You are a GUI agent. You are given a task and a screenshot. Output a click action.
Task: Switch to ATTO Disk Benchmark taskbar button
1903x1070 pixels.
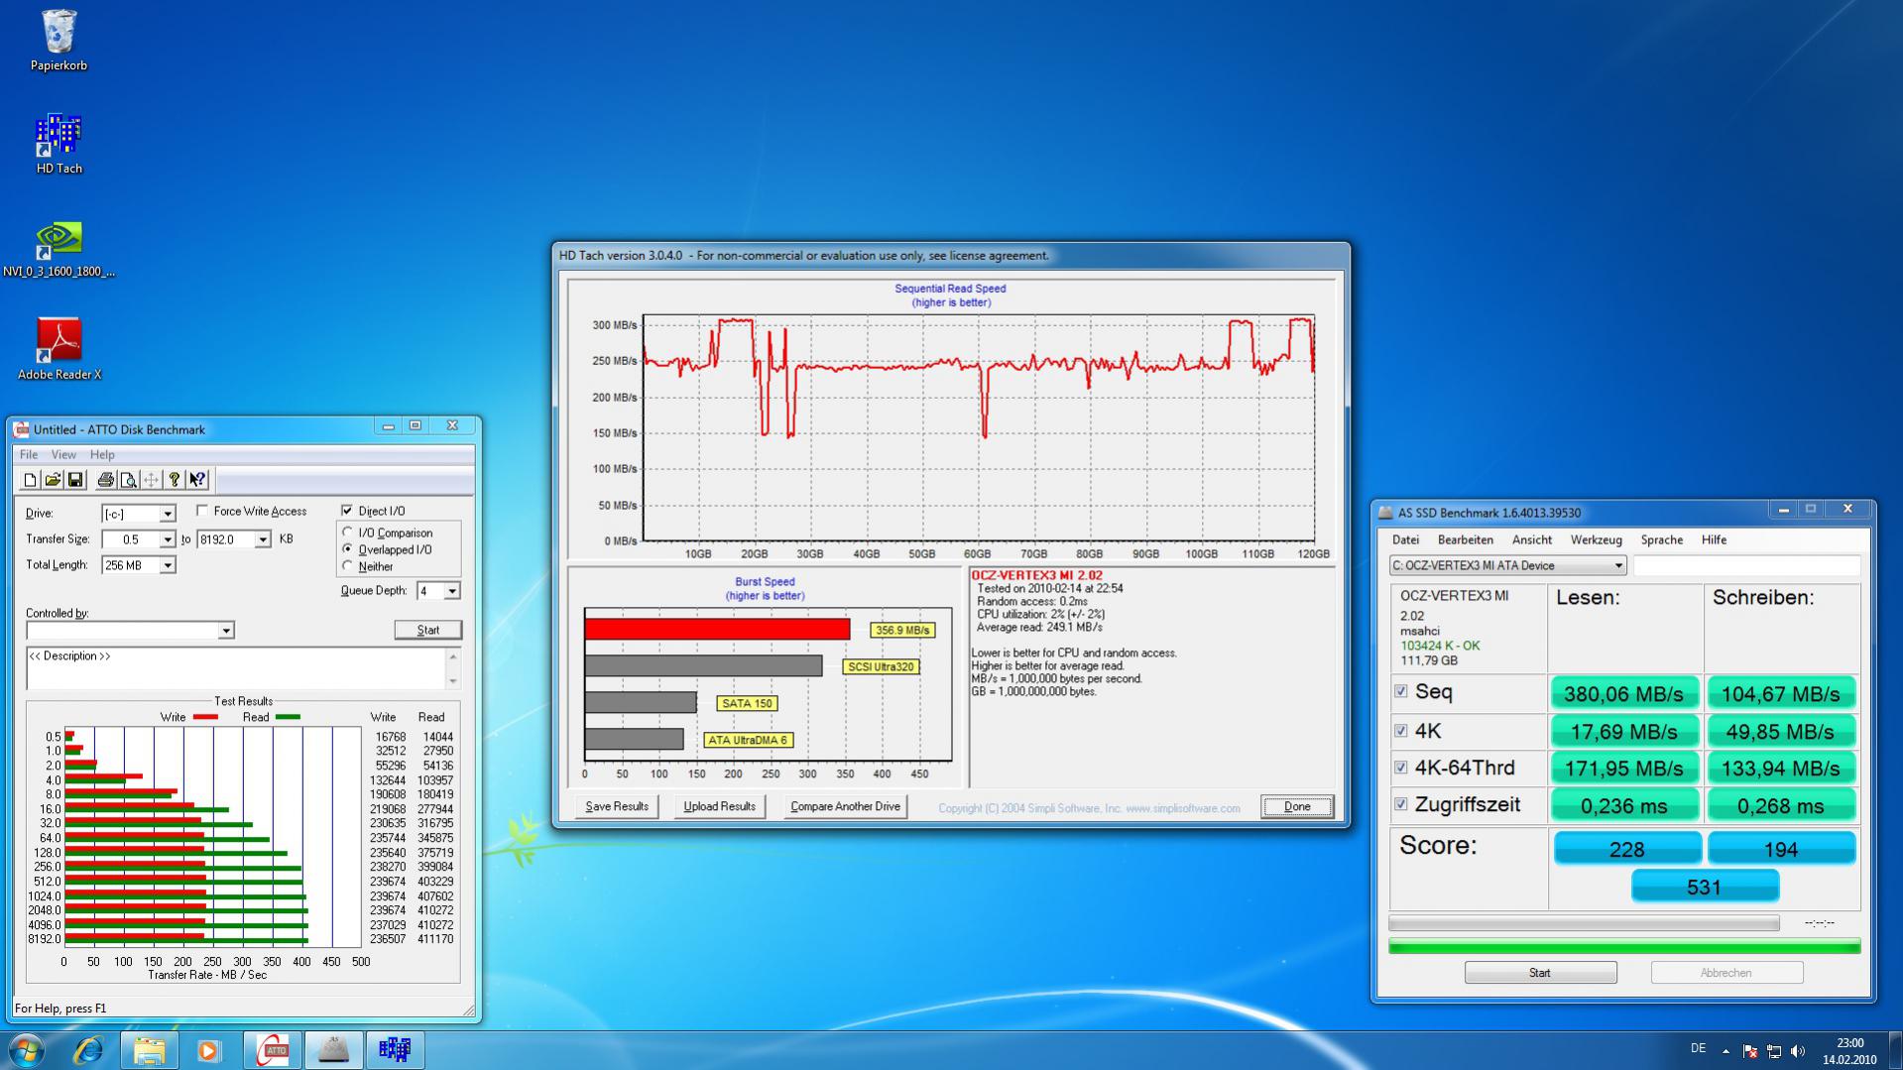tap(273, 1049)
